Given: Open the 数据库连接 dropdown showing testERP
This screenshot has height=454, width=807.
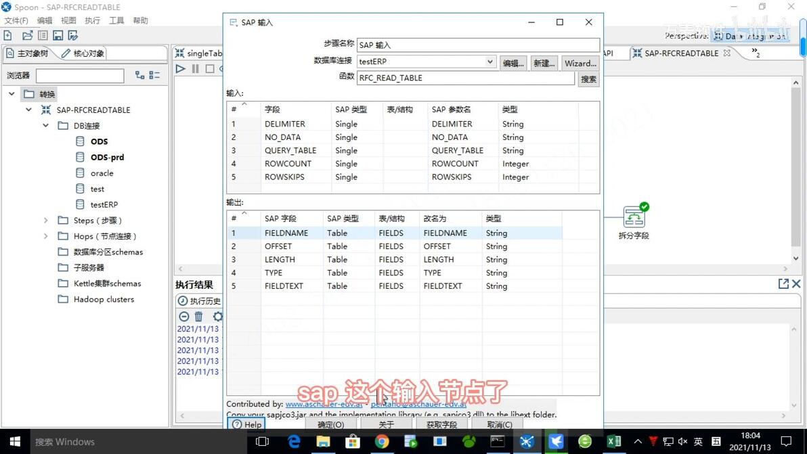Looking at the screenshot, I should point(489,62).
